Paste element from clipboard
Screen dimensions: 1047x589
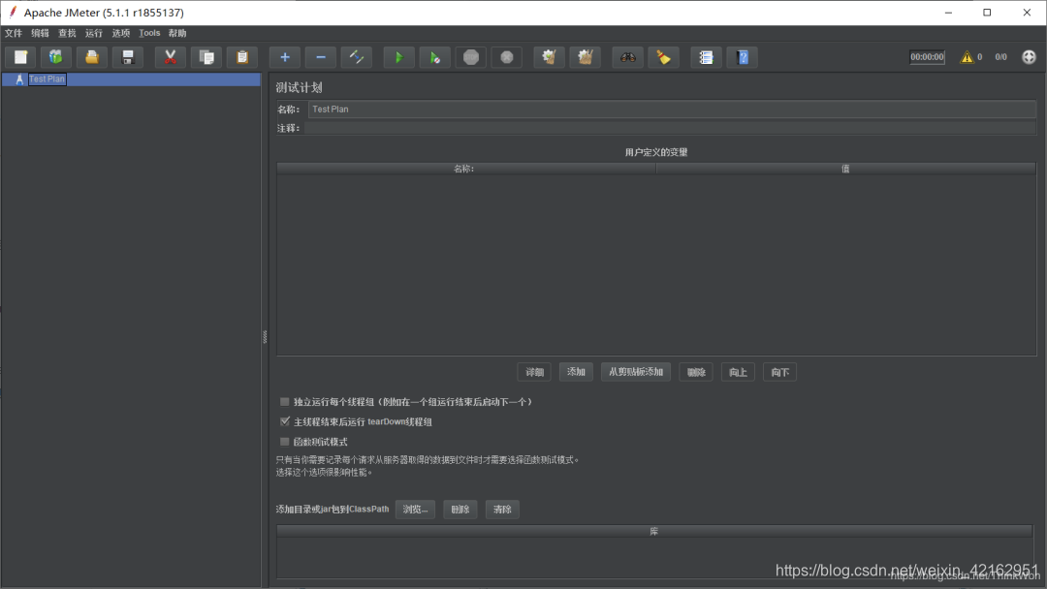[242, 57]
